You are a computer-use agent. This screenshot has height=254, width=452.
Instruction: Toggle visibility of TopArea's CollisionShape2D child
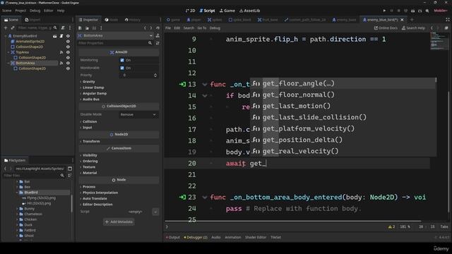point(68,58)
